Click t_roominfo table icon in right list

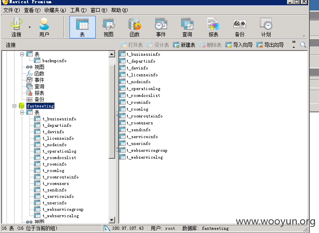pyautogui.click(x=122, y=102)
